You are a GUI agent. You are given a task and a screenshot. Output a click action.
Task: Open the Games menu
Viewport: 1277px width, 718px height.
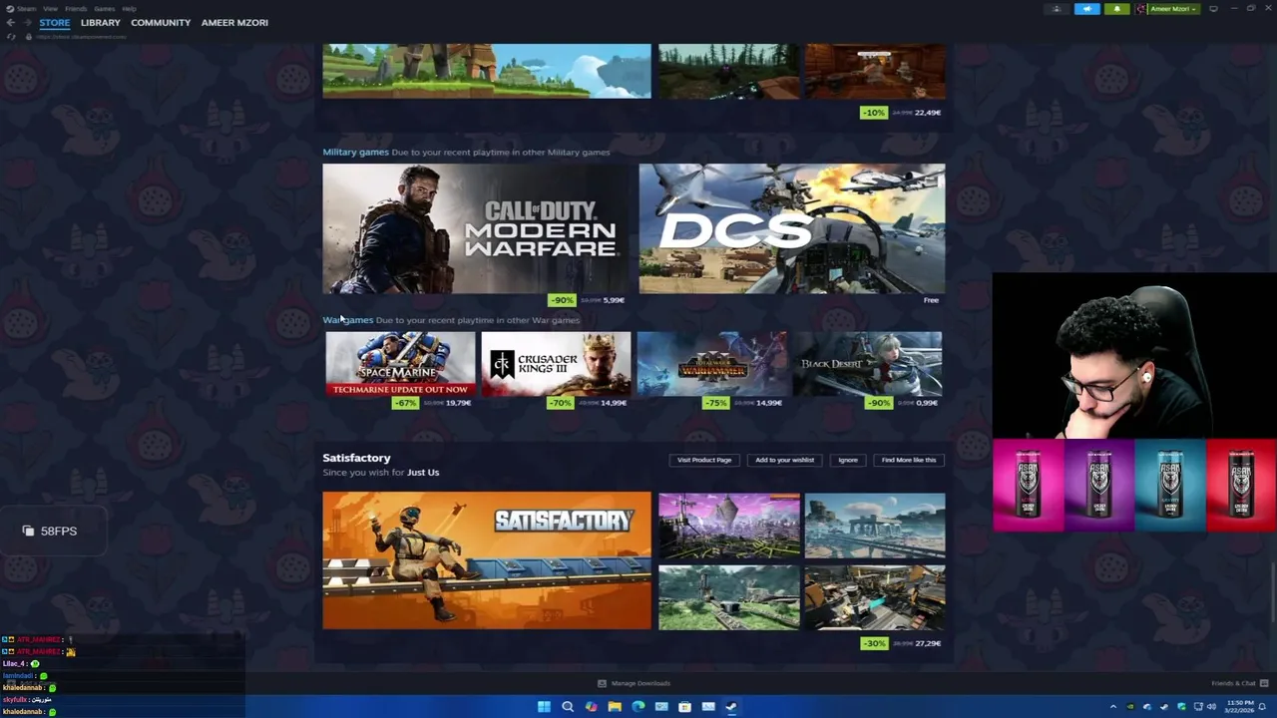(x=105, y=9)
